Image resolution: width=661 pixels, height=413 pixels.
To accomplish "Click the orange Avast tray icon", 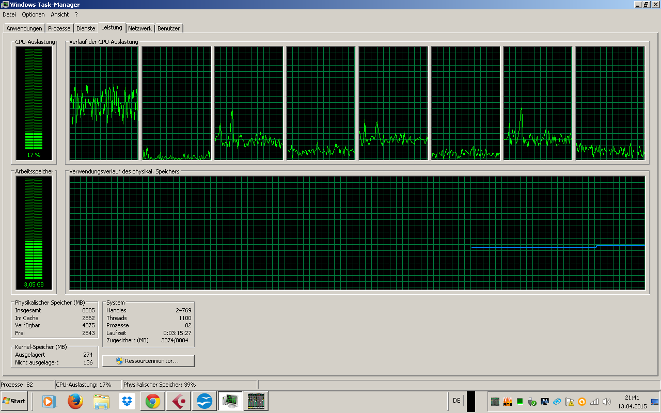I will 582,402.
